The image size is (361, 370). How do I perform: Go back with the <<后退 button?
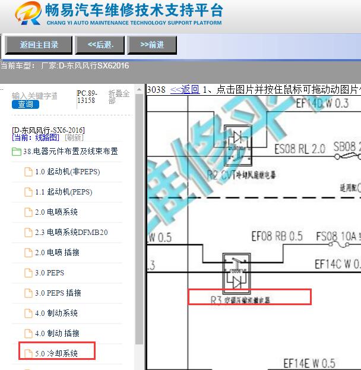coord(100,45)
